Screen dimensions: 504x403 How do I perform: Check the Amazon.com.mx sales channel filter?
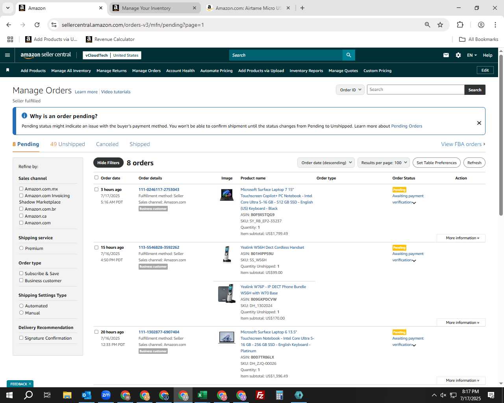[21, 189]
